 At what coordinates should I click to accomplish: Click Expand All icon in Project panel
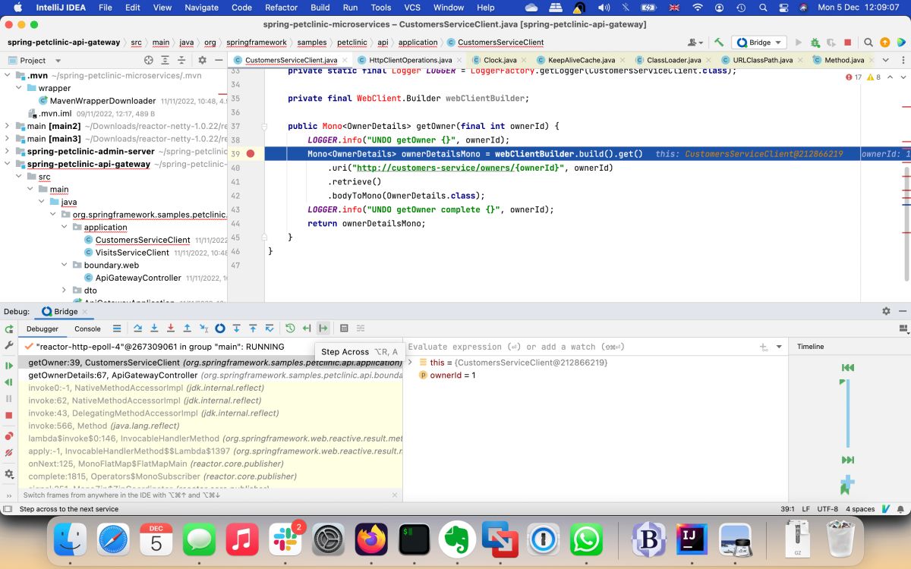[x=165, y=60]
